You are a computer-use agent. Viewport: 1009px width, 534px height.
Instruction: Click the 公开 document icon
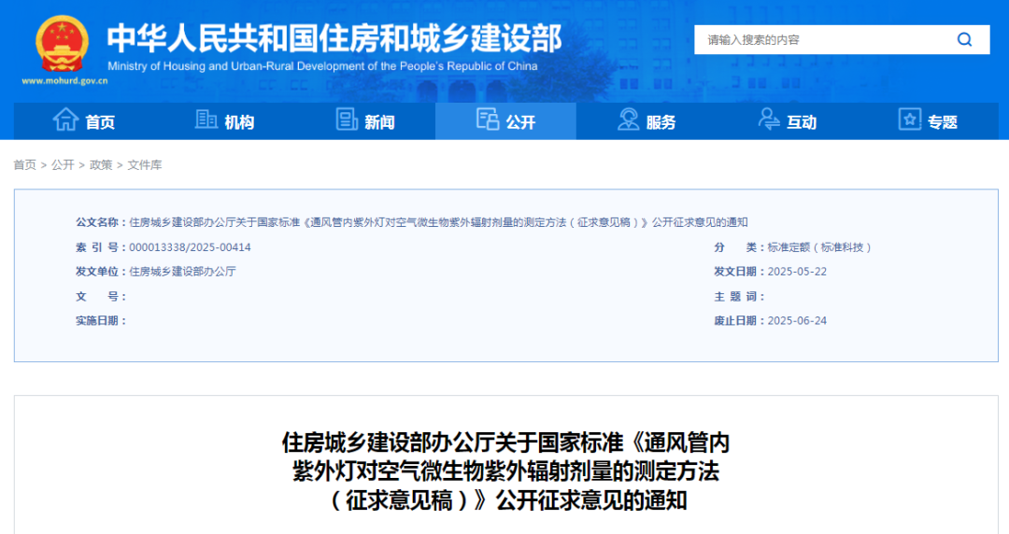[x=487, y=119]
